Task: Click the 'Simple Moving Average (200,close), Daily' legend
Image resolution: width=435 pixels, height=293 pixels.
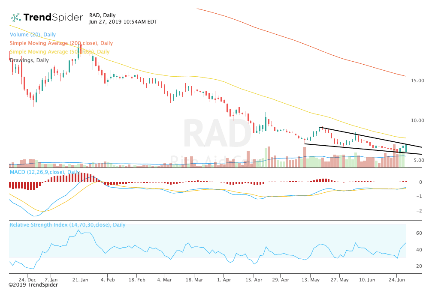Action: coord(61,43)
